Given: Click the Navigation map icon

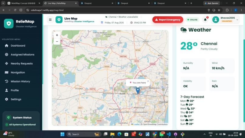Looking at the screenshot, I should (7, 73).
